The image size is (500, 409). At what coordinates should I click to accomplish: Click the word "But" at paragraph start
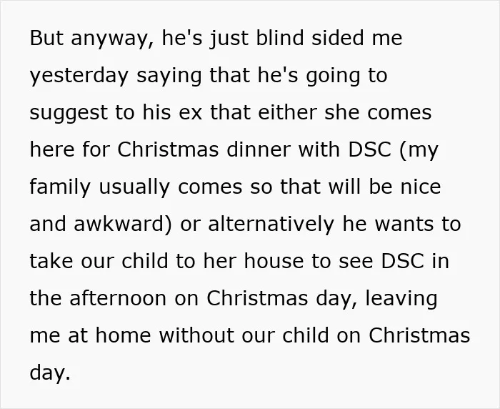[46, 38]
